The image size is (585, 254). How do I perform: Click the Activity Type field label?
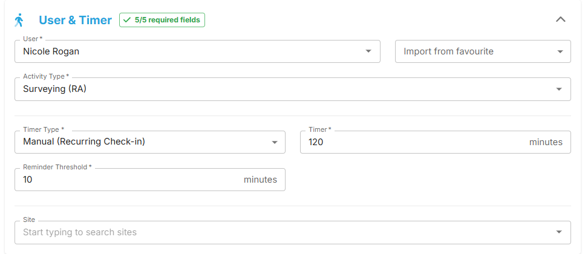tap(46, 76)
